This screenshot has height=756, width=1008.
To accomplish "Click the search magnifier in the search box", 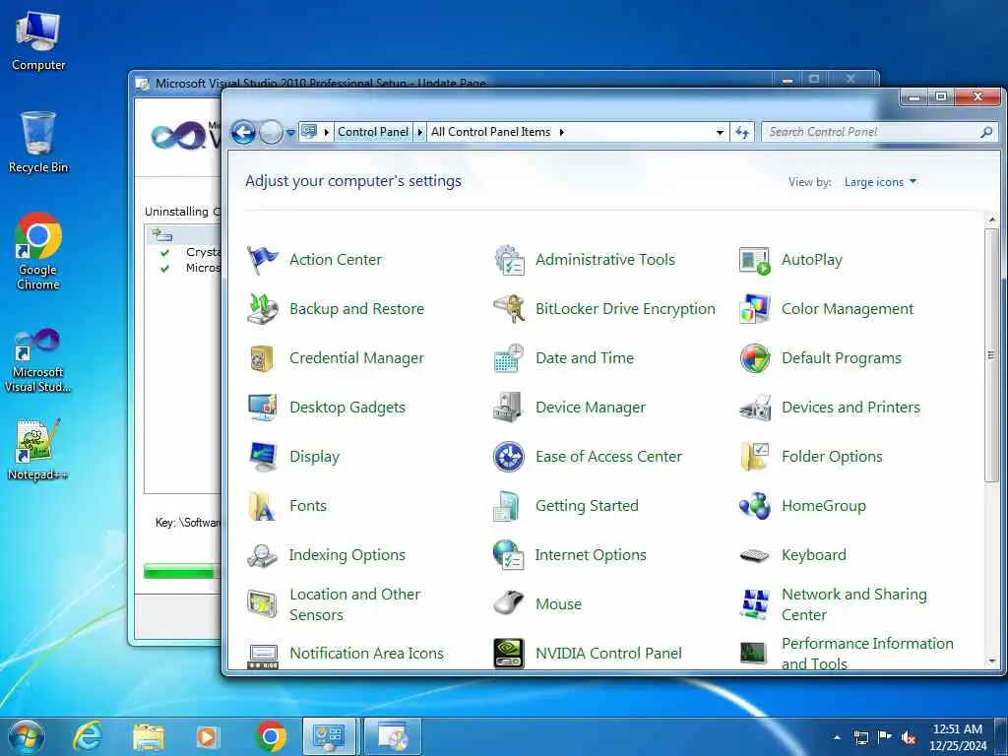I will 986,133.
